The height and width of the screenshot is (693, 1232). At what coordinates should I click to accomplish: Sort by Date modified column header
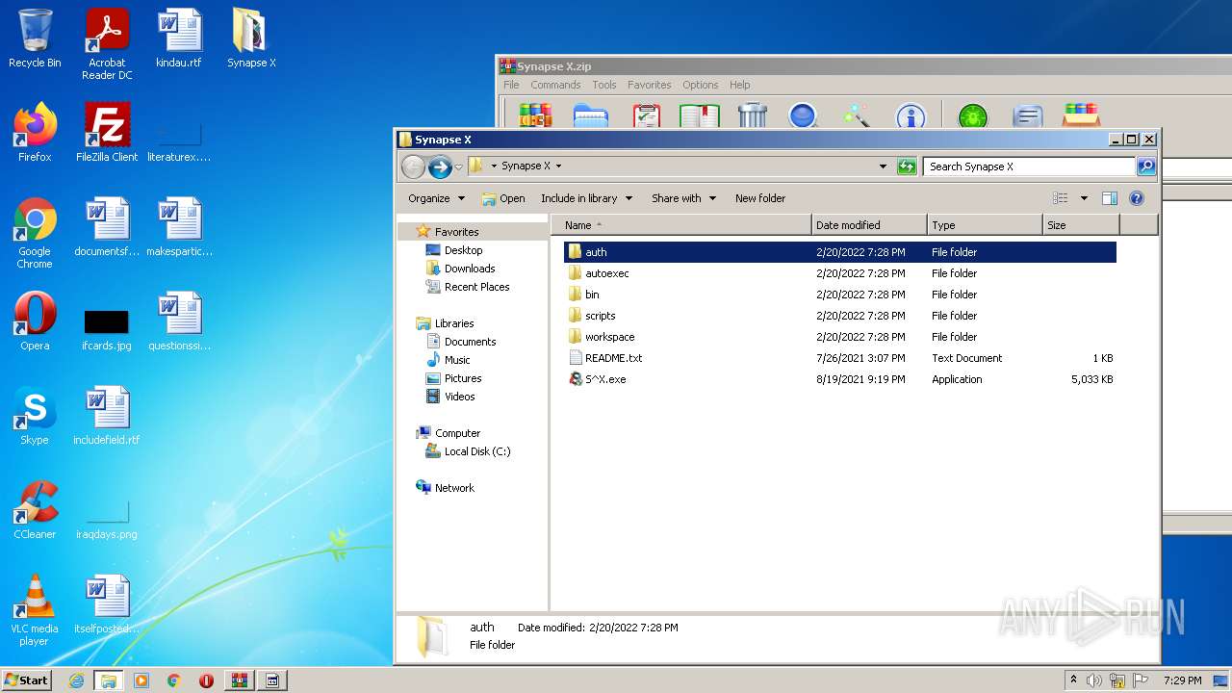[869, 225]
